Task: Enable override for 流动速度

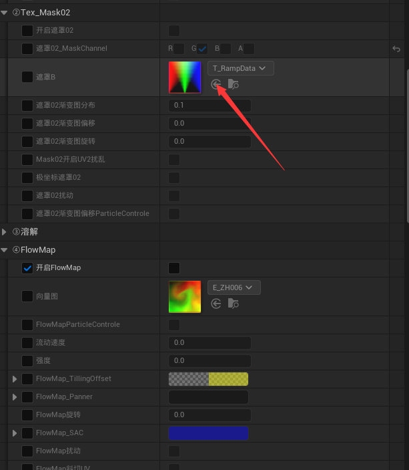Action: pos(27,342)
